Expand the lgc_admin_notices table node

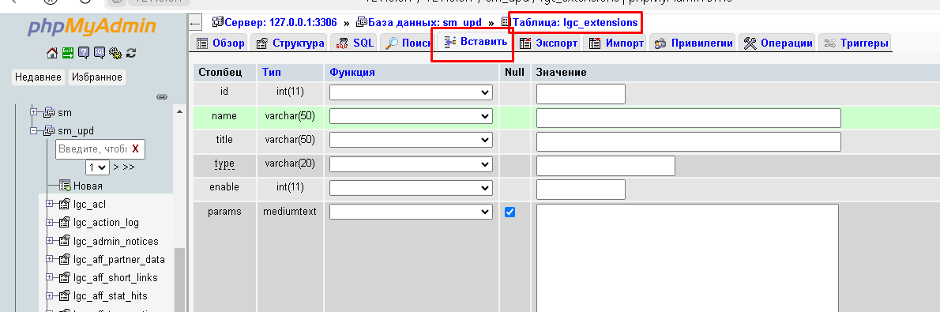tap(50, 241)
